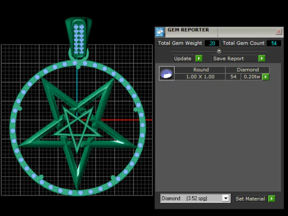Viewport: 288px width, 216px height.
Task: Collapse the panel using the round up-arrow
Action: 219,51
